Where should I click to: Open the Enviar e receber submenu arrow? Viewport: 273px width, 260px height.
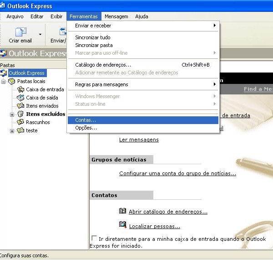click(x=215, y=26)
